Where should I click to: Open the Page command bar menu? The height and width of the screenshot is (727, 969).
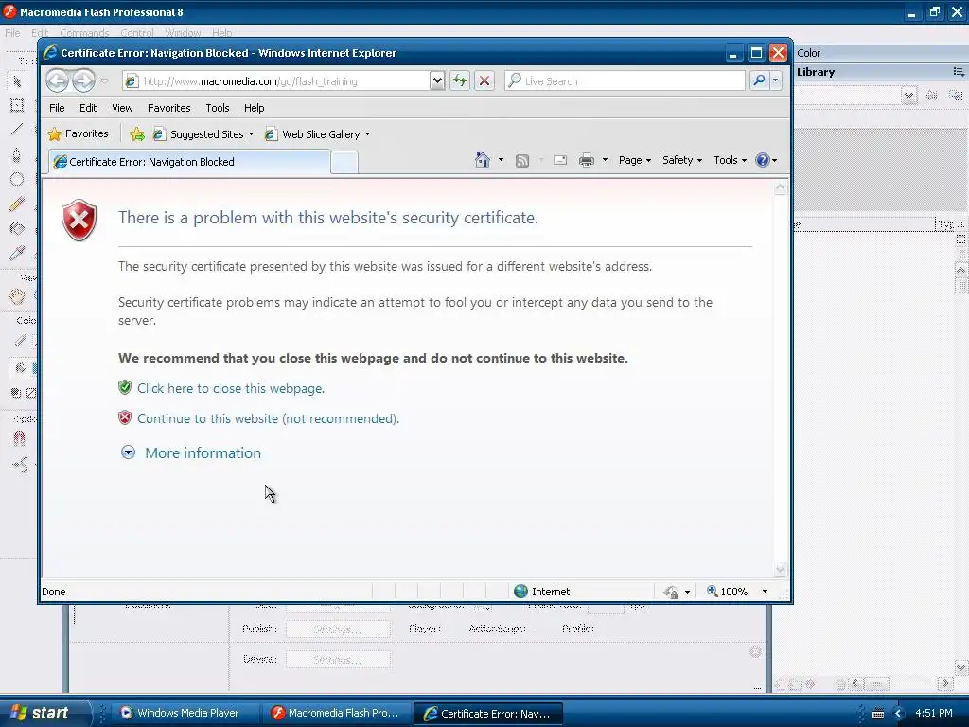(635, 160)
